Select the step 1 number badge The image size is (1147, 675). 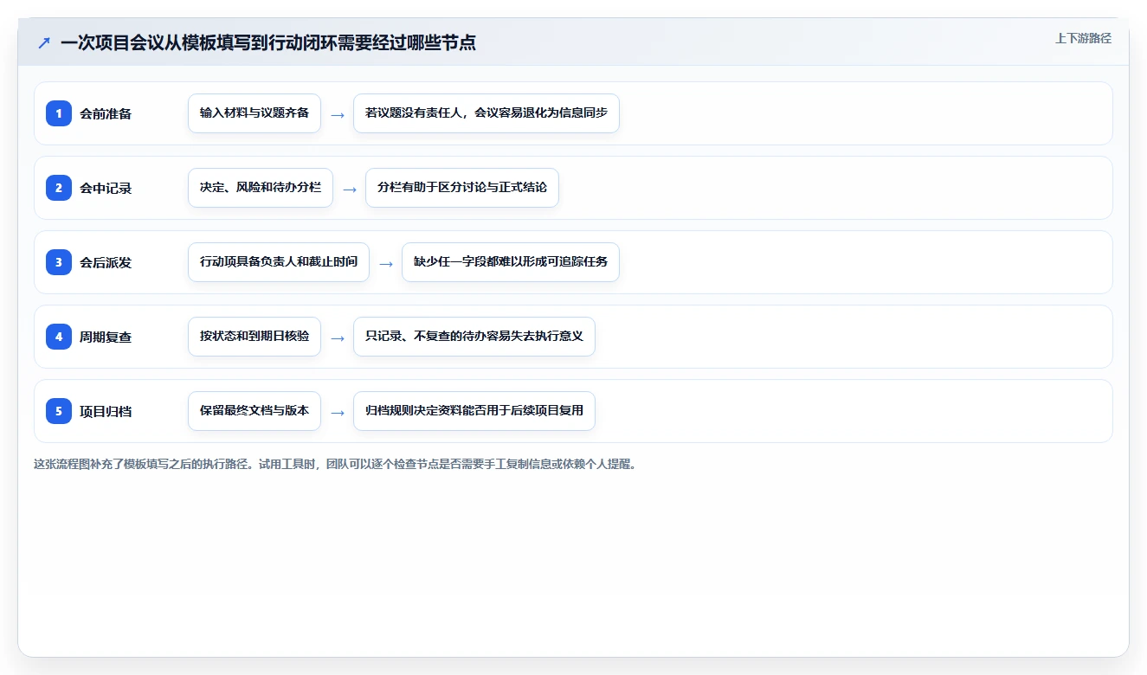(x=59, y=113)
